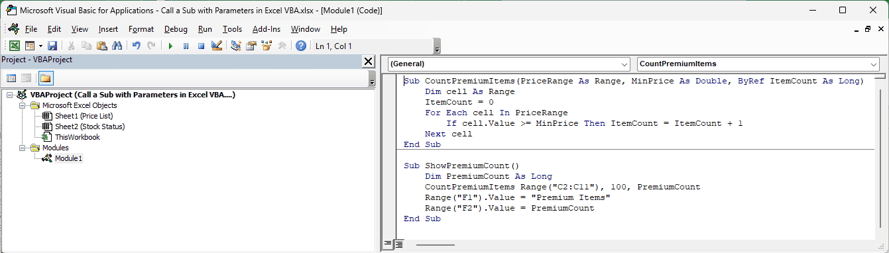Toggle Folders icon in Project panel
Screen dimensions: 889x253
[x=45, y=78]
